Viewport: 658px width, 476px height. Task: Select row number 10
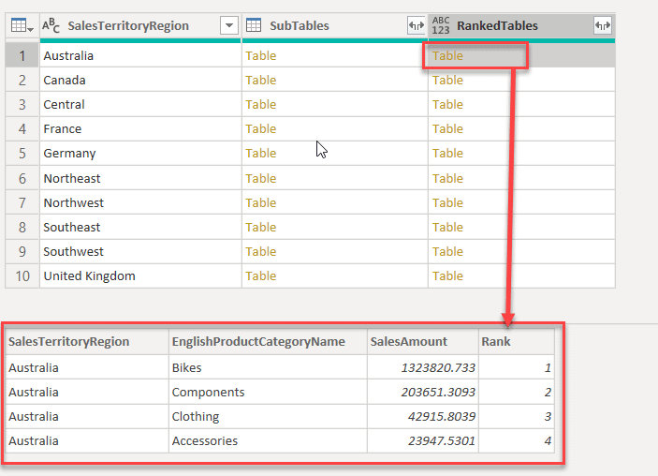pyautogui.click(x=22, y=276)
